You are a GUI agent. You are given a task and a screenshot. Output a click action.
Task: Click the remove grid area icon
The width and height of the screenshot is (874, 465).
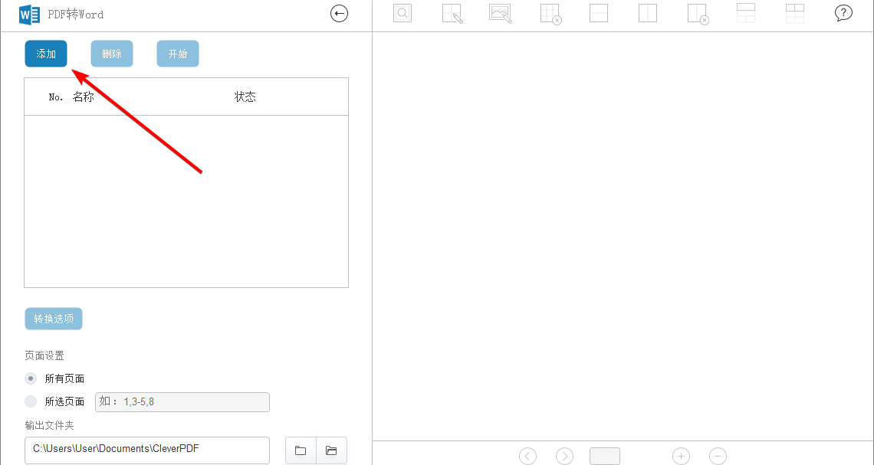tap(550, 13)
